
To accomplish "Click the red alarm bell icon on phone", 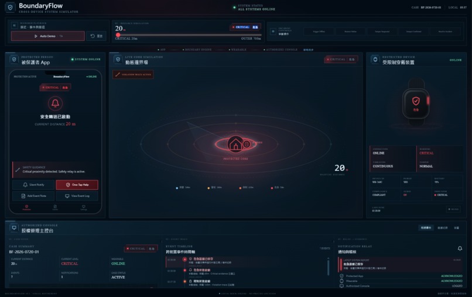I will click(x=55, y=103).
